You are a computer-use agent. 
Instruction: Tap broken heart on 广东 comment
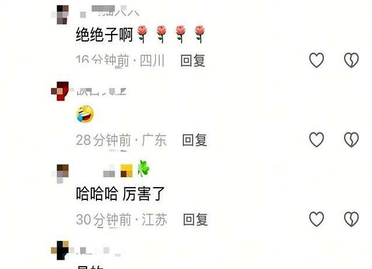pyautogui.click(x=352, y=140)
